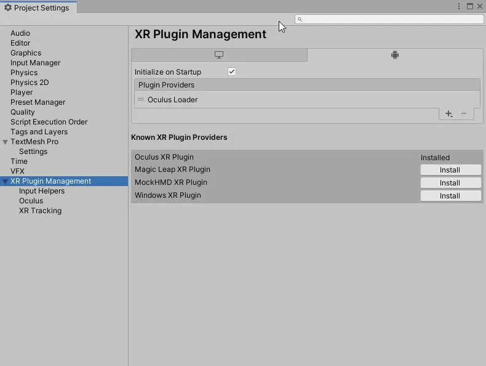Image resolution: width=486 pixels, height=366 pixels.
Task: Click the MockHMD XR Plugin name
Action: 171,182
